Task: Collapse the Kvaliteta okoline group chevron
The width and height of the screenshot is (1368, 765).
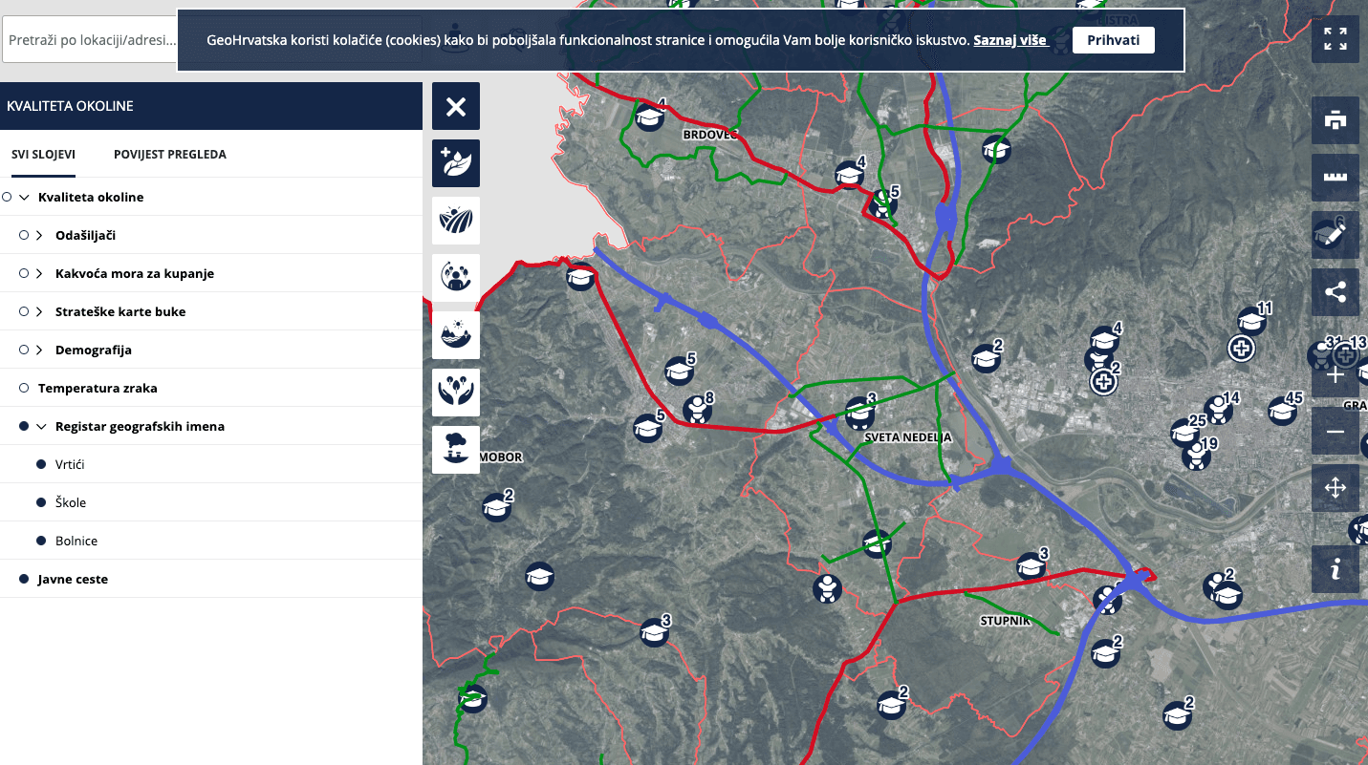Action: pyautogui.click(x=24, y=197)
